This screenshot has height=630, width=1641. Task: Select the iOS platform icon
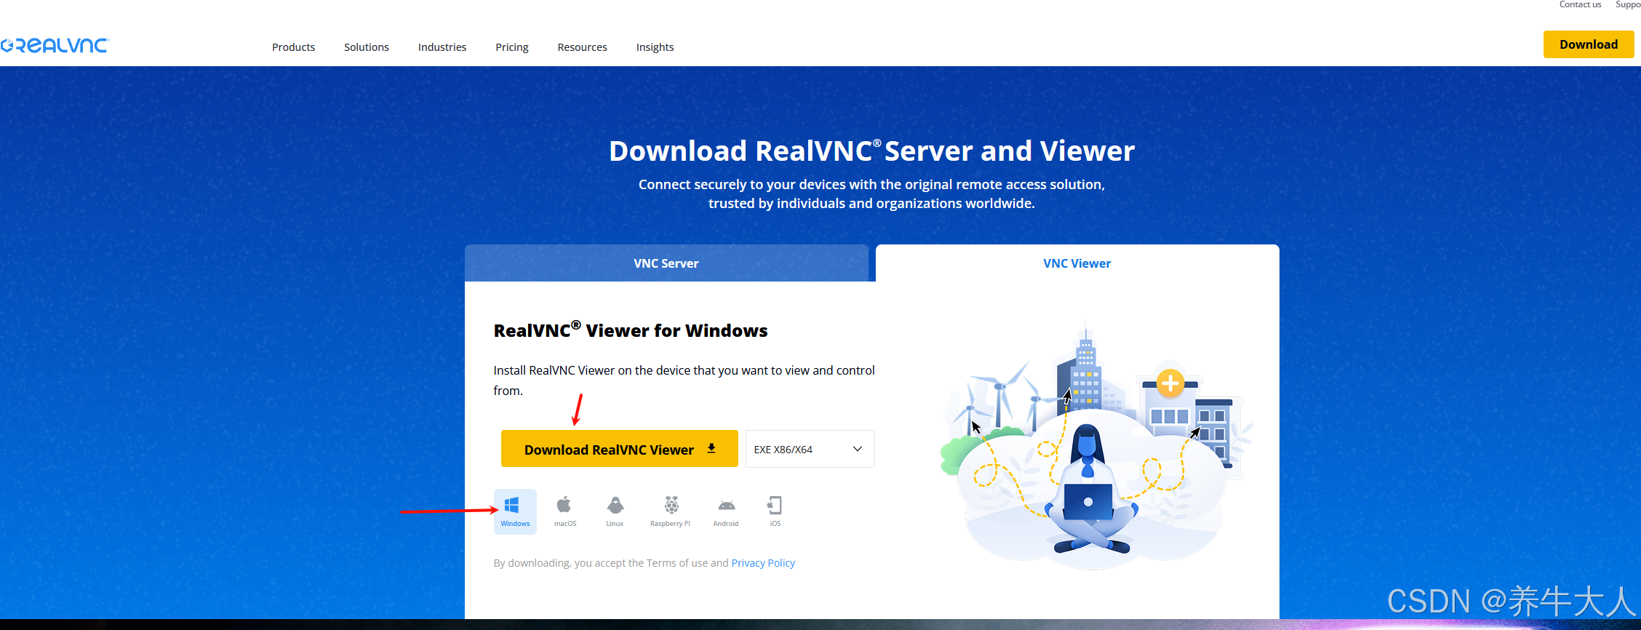pyautogui.click(x=775, y=511)
